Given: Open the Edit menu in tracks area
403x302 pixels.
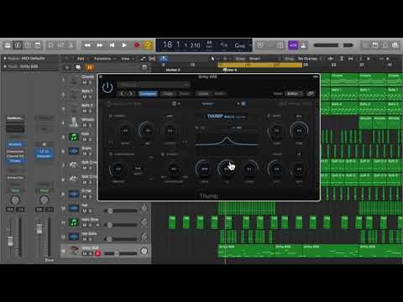Looking at the screenshot, I should tap(81, 59).
